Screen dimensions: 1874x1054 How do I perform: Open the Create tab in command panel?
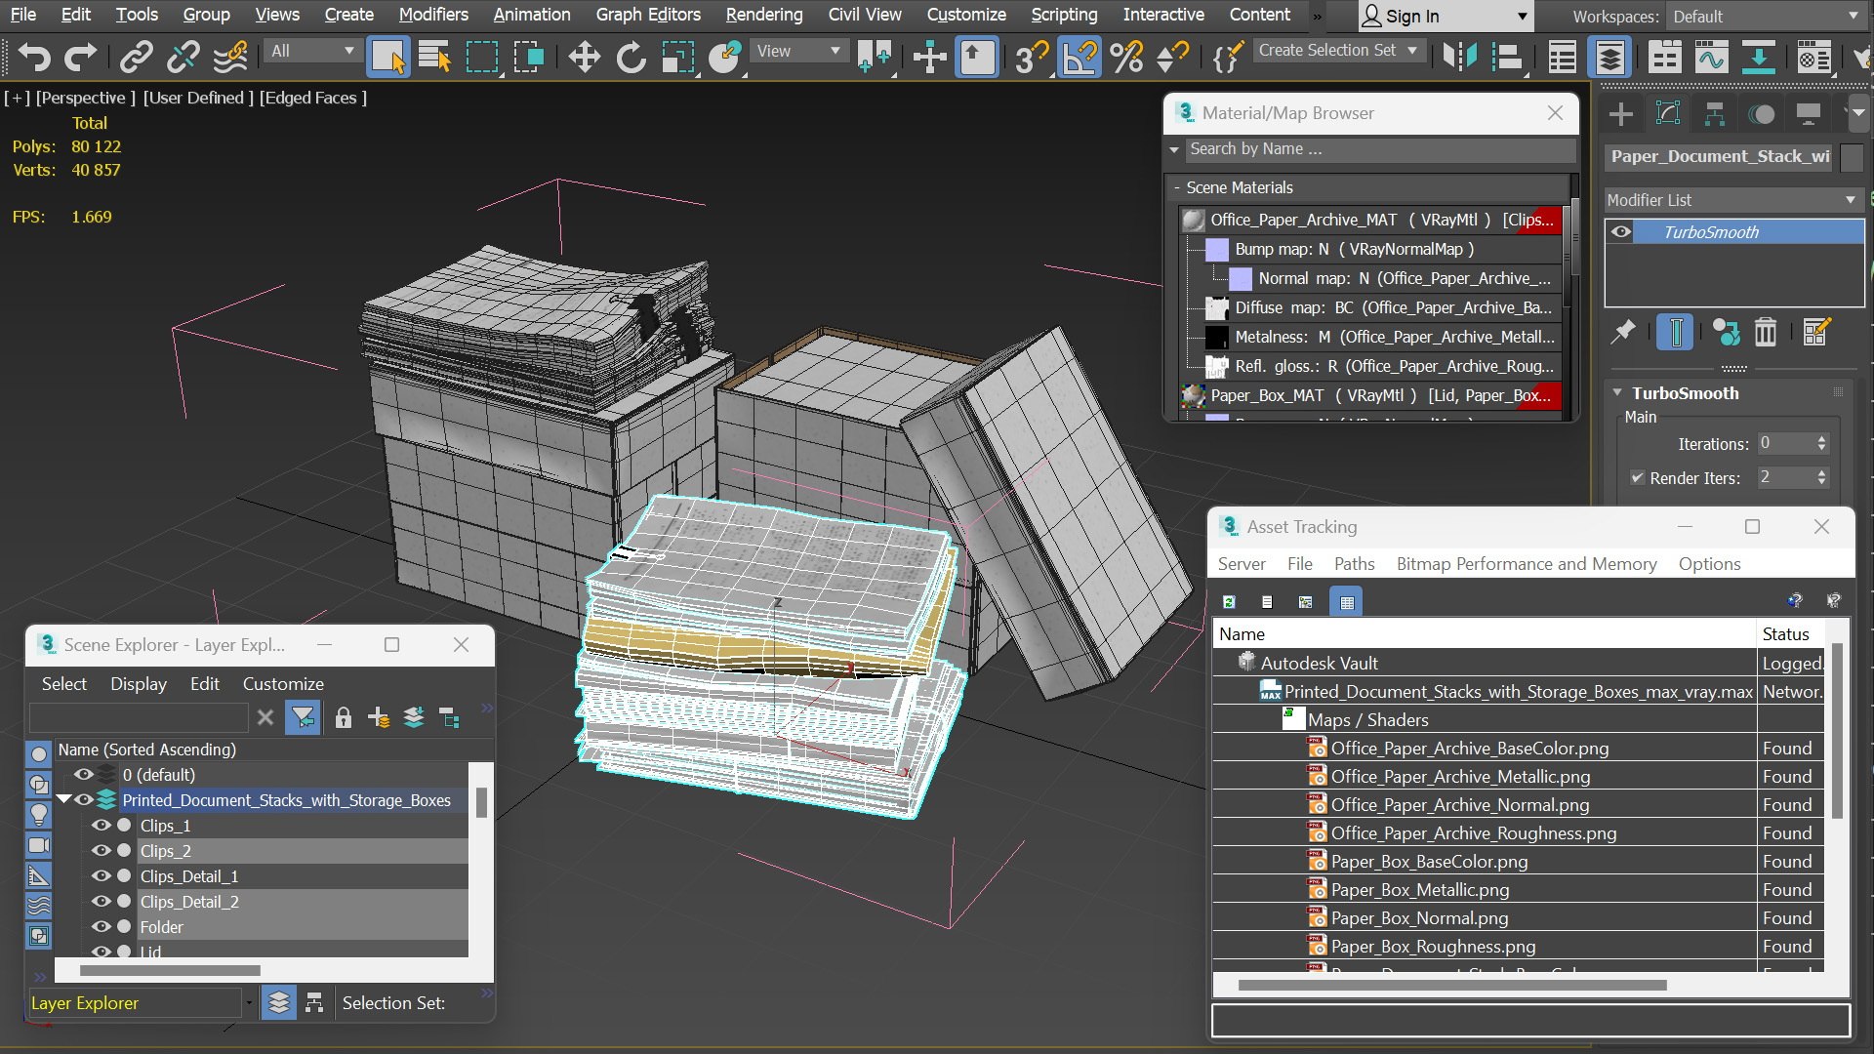(x=1621, y=114)
